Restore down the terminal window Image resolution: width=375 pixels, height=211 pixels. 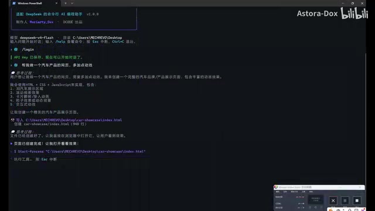352,4
